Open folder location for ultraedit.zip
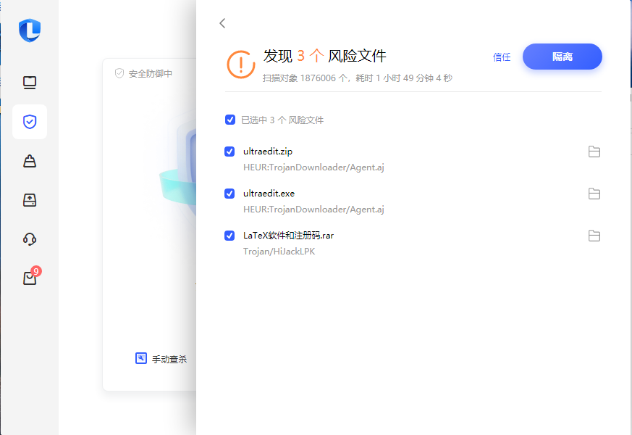This screenshot has width=632, height=435. tap(594, 152)
